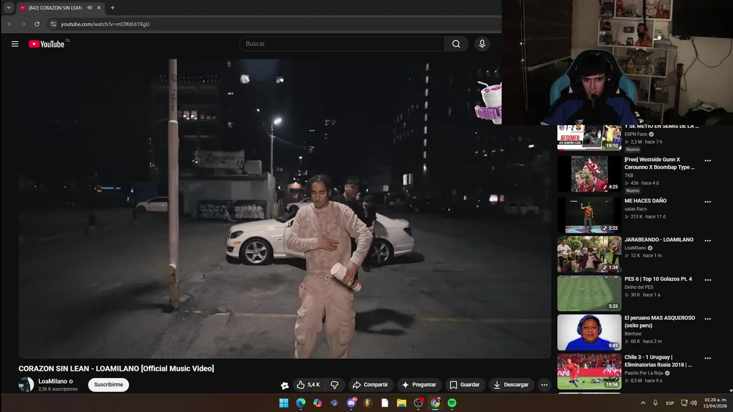The width and height of the screenshot is (733, 412).
Task: Open options for JARABEANDO - LOAMILANO video
Action: [x=708, y=240]
